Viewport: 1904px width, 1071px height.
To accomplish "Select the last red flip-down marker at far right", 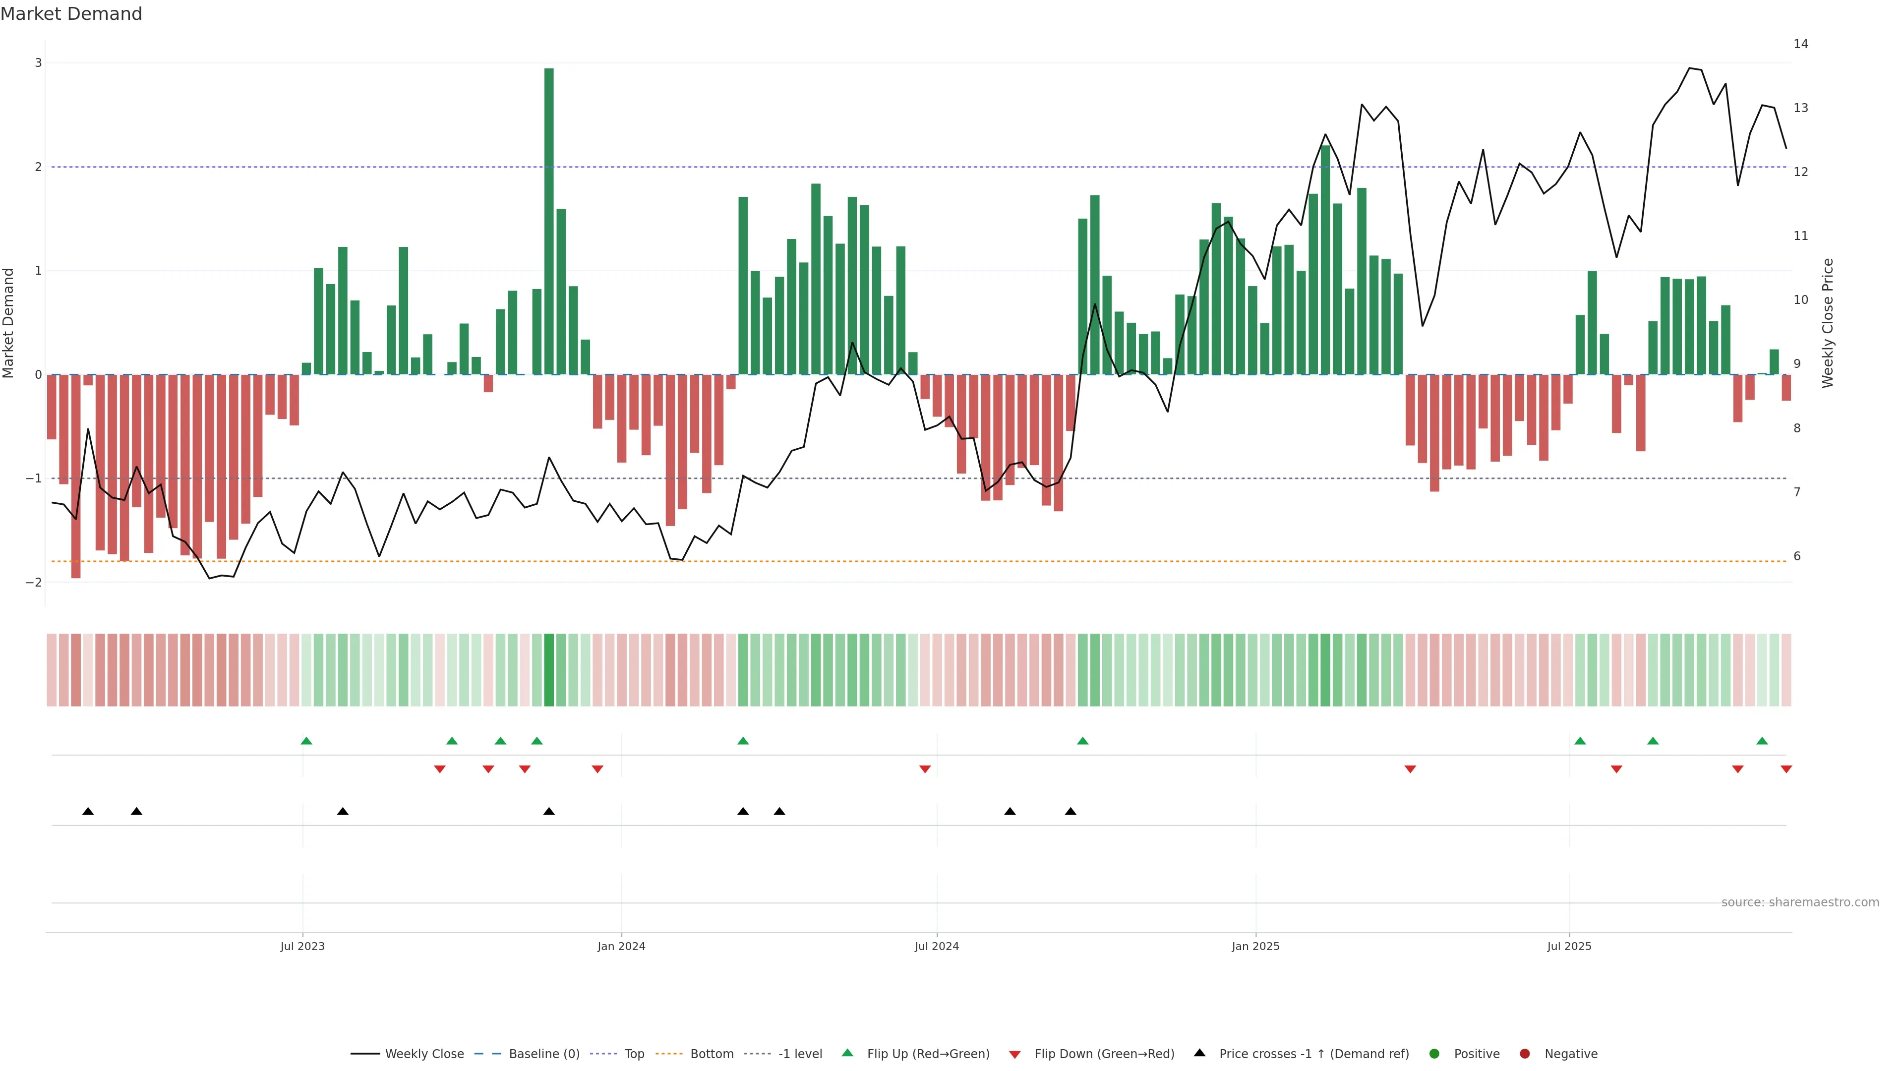I will (1785, 770).
